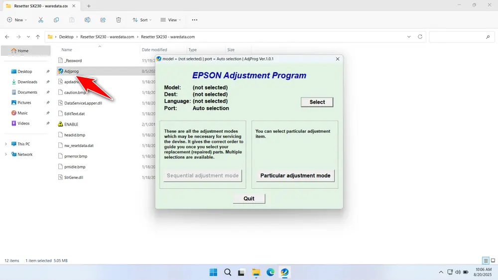498x280 pixels.
Task: Click the search magnifier icon in Explorer
Action: 488,37
